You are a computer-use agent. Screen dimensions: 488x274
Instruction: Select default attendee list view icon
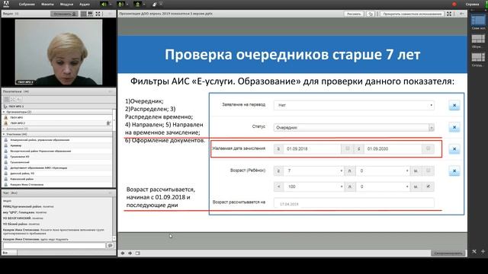pos(6,99)
